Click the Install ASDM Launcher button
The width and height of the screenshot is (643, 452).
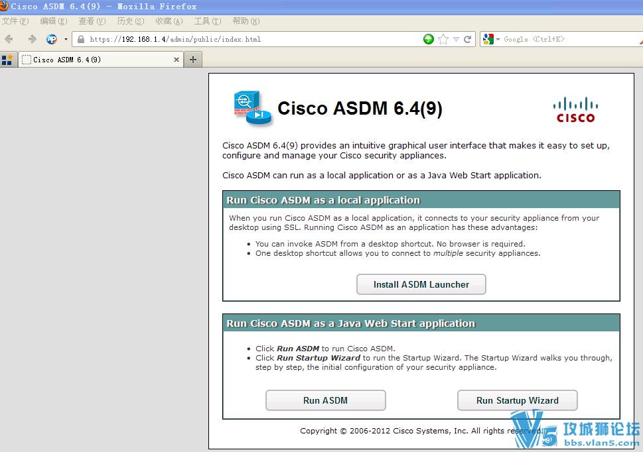[x=421, y=284]
